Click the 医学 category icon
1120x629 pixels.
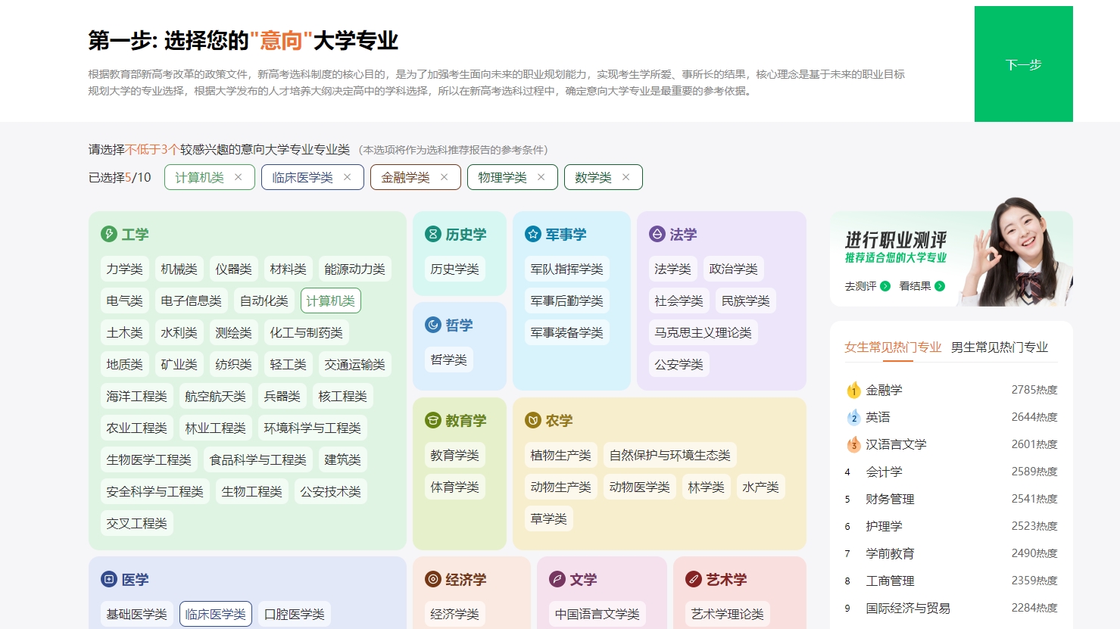coord(108,580)
